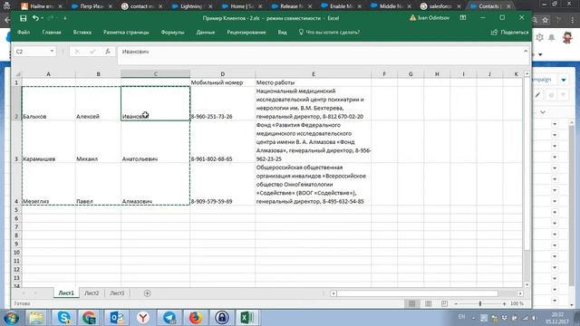Click the Windows Start button

(x=11, y=318)
